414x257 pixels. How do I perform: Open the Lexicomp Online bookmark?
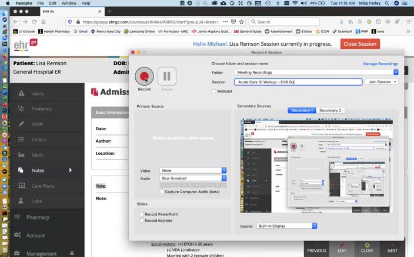[x=139, y=31]
